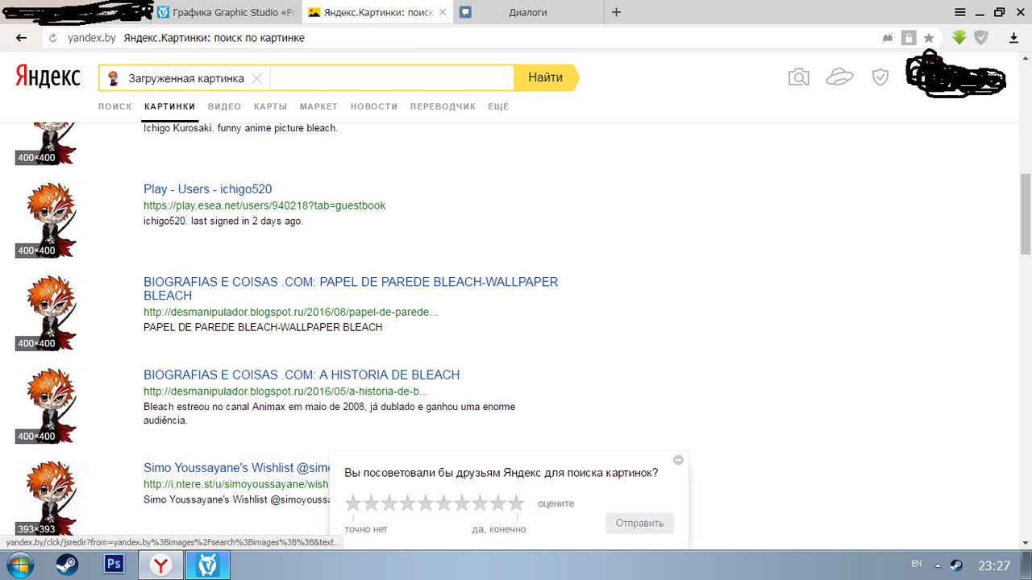Screen dimensions: 1032x580
Task: Open ВИДЕО section
Action: pos(224,106)
